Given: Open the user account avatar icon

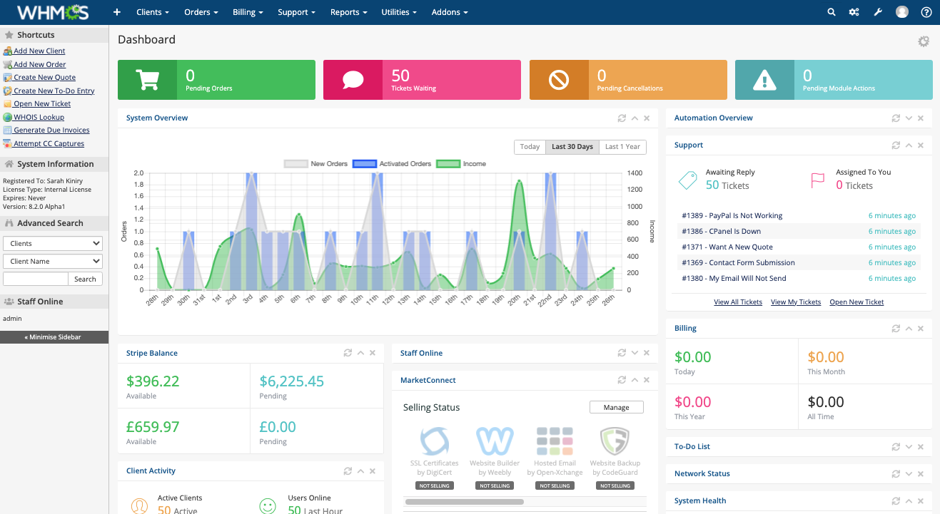Looking at the screenshot, I should click(902, 12).
